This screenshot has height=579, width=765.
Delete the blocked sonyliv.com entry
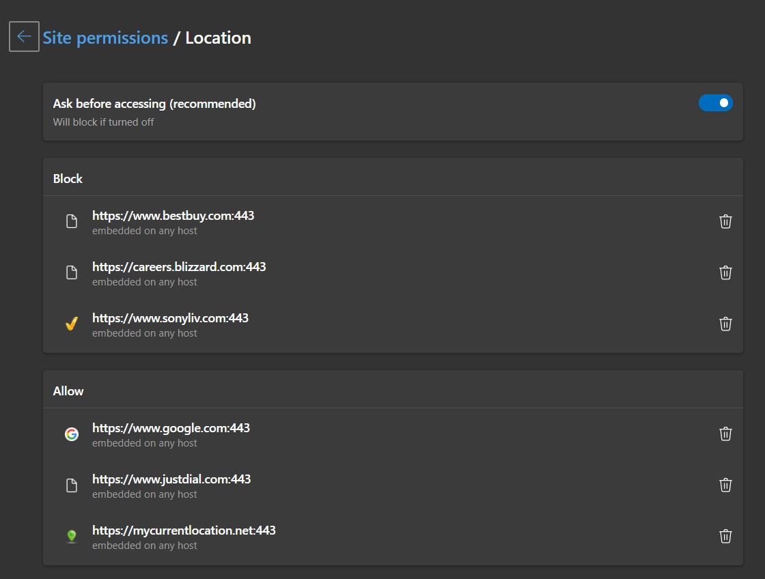click(x=725, y=324)
